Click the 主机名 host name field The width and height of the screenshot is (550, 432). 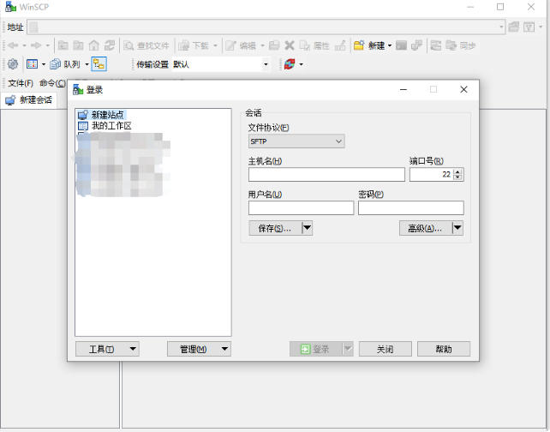[326, 174]
